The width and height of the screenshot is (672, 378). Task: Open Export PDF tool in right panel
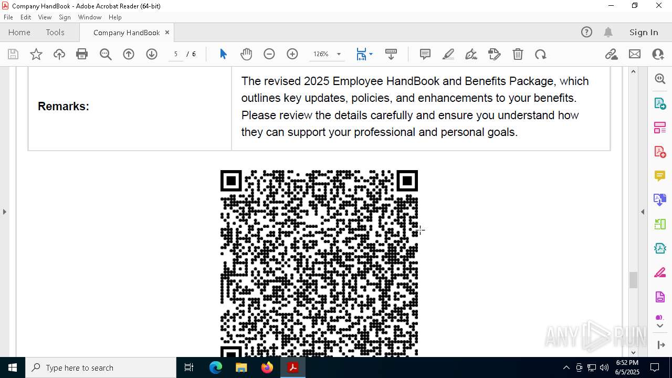coord(660,103)
